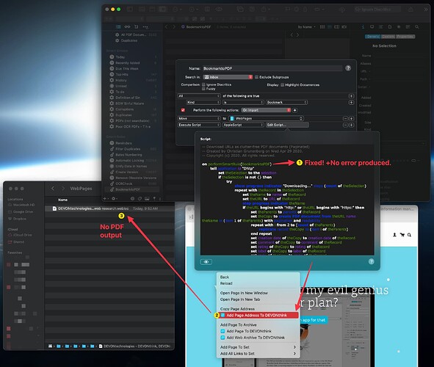The image size is (434, 367).
Task: Click the Name column header in Finder
Action: tap(63, 200)
